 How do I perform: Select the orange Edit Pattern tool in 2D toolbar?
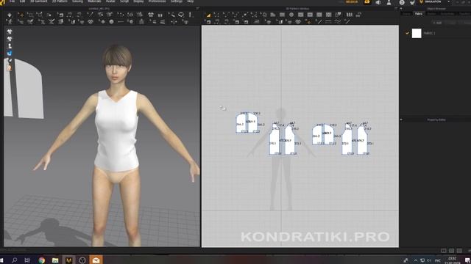[x=208, y=15]
